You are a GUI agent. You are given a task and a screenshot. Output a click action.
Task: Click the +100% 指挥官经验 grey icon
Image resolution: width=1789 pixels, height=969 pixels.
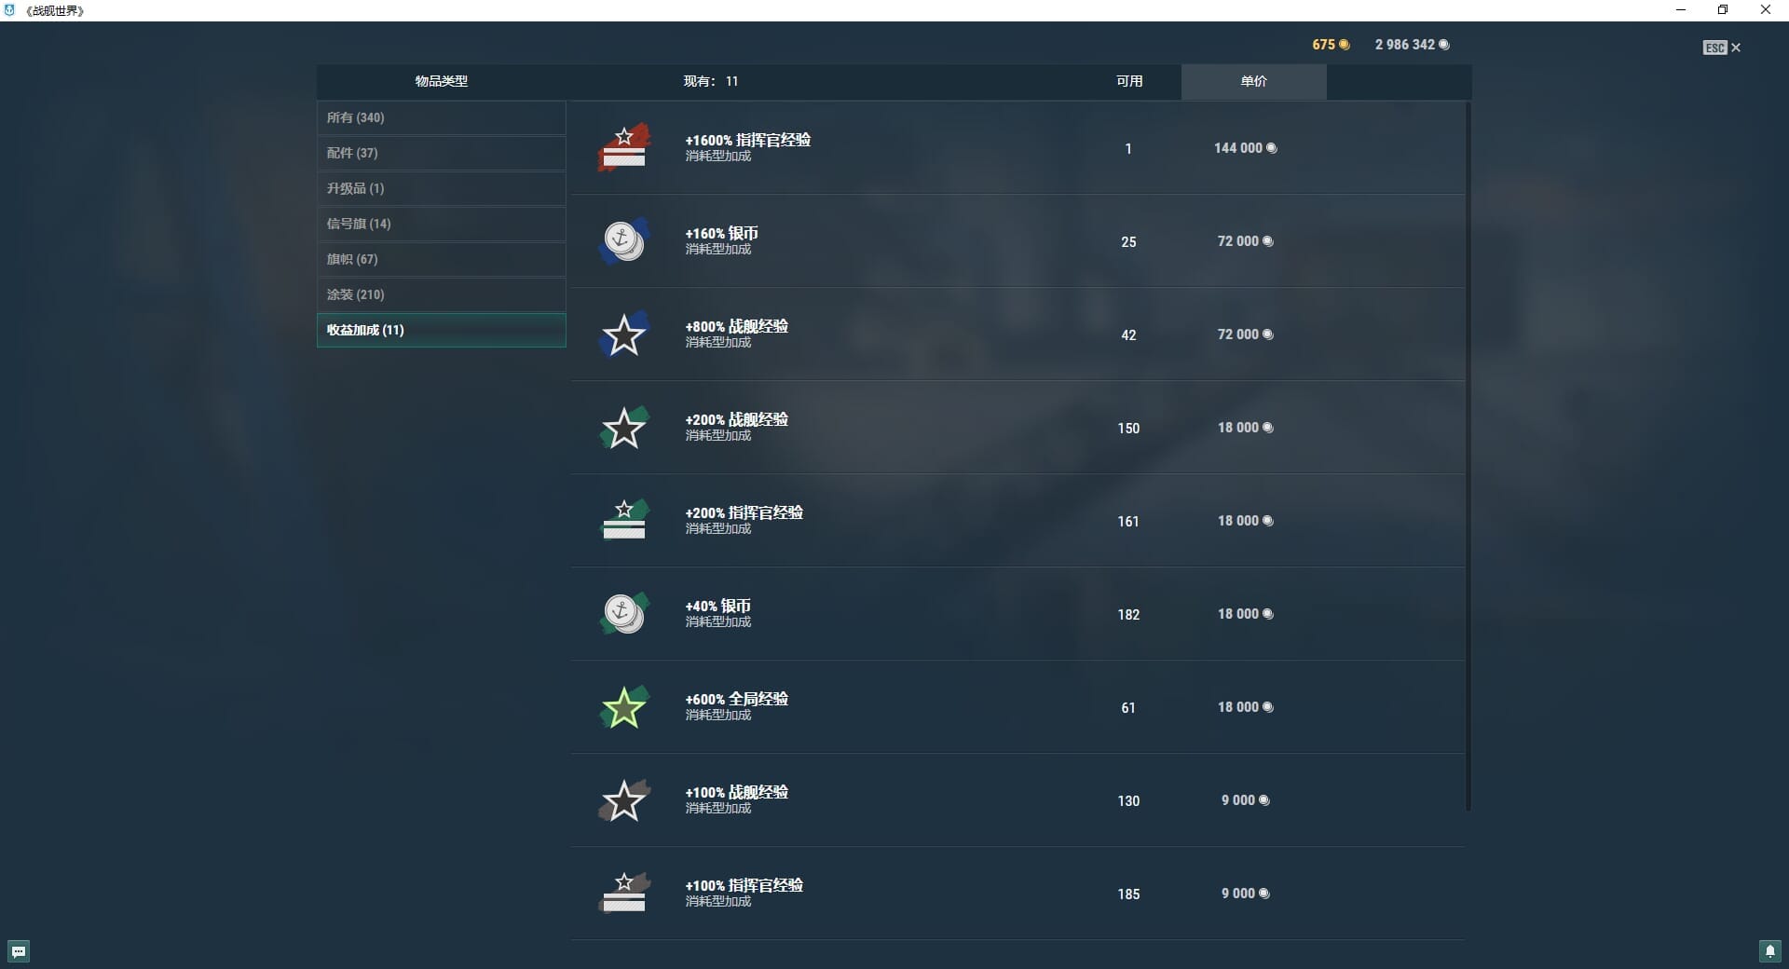623,894
